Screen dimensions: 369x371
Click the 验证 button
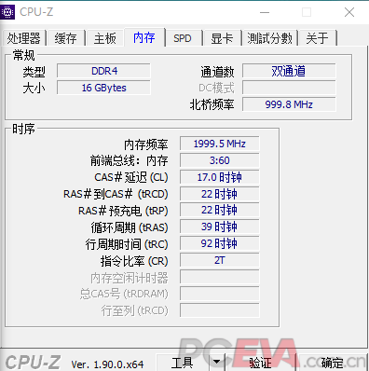pos(260,363)
